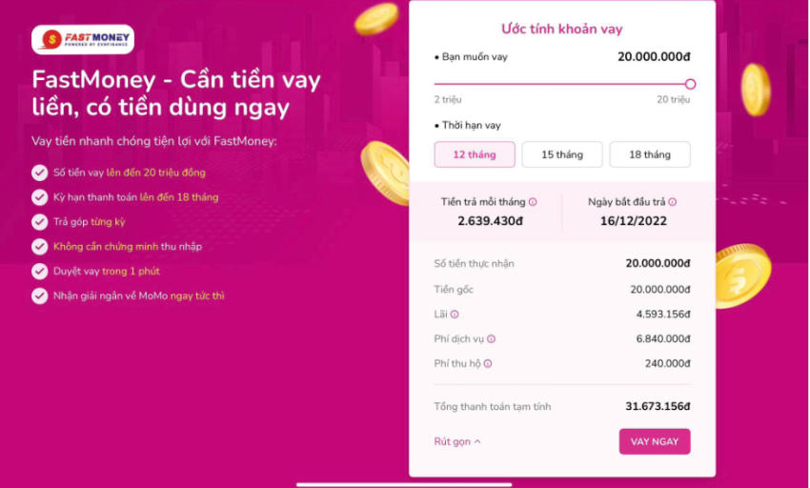Click checkmark icon beside Duyệt vay trong 1 phút

40,272
